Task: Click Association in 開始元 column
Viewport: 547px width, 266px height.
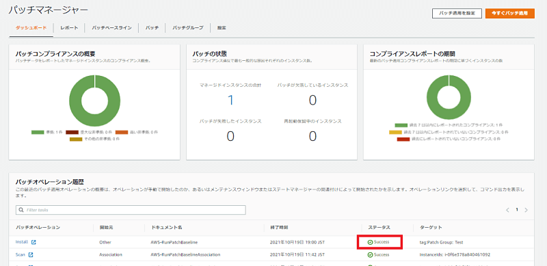Action: (x=111, y=255)
